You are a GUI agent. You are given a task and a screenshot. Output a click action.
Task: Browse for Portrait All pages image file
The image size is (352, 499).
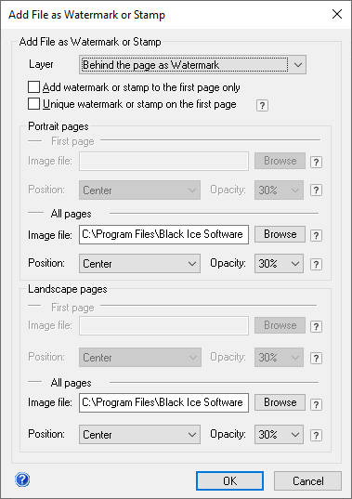pos(280,234)
